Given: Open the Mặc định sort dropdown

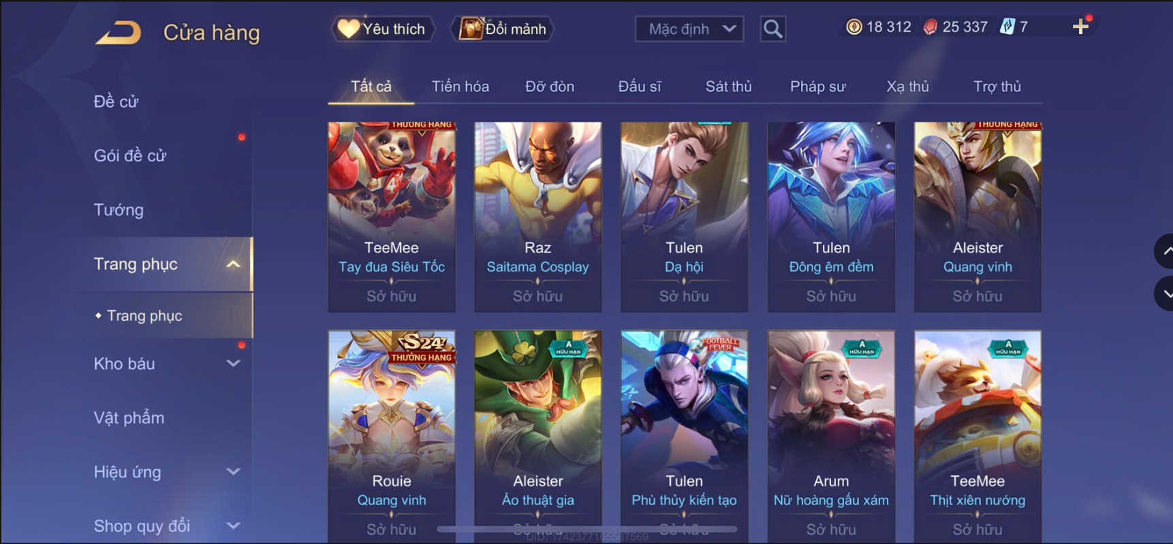Looking at the screenshot, I should point(689,29).
